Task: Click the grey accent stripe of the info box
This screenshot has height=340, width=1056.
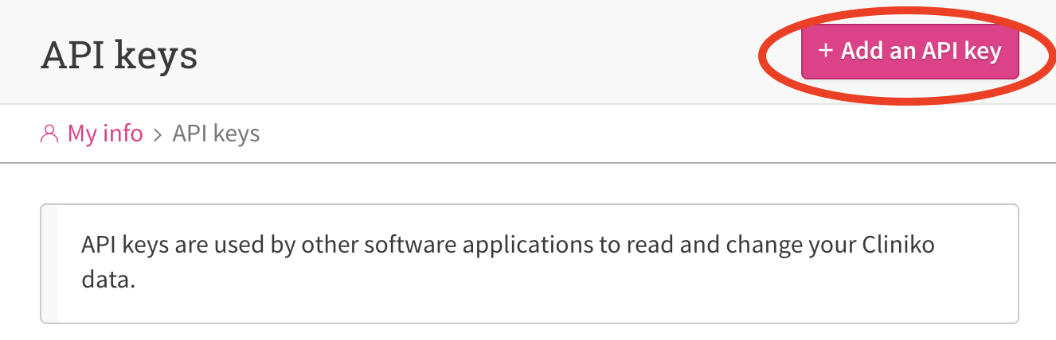Action: coord(49,264)
